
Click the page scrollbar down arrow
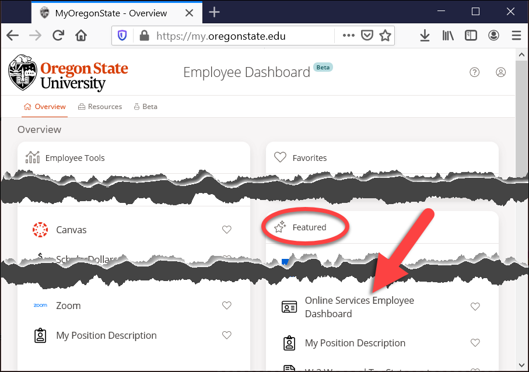click(521, 364)
